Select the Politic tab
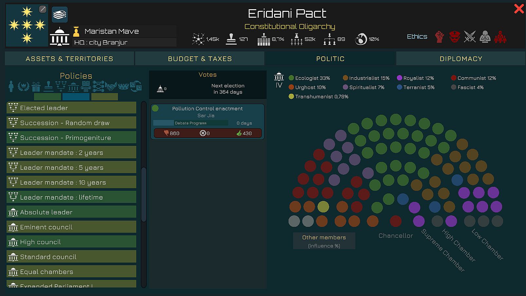 [330, 59]
